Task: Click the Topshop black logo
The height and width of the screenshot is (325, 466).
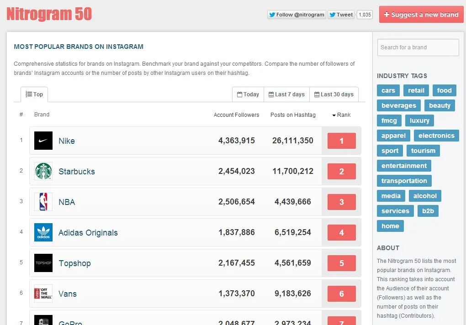Action: click(43, 262)
